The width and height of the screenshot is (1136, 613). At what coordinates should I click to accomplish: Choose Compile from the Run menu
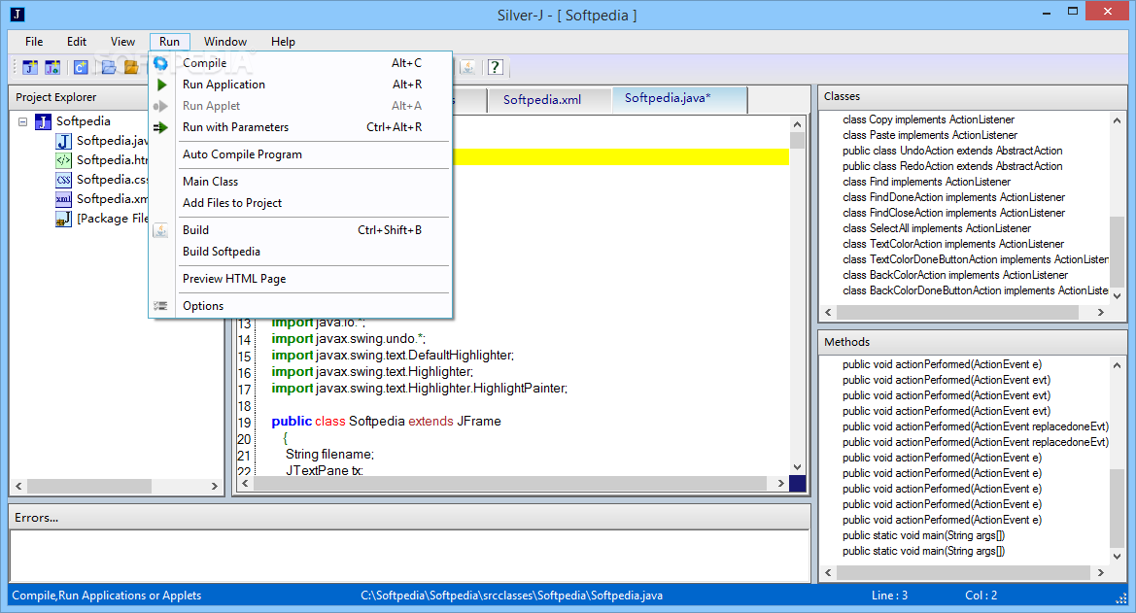[x=300, y=63]
